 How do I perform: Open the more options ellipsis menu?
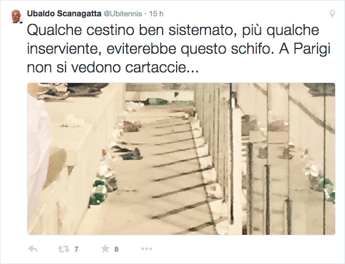pyautogui.click(x=147, y=249)
